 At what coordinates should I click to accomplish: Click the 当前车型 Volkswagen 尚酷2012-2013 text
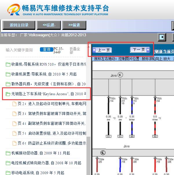tap(43, 35)
